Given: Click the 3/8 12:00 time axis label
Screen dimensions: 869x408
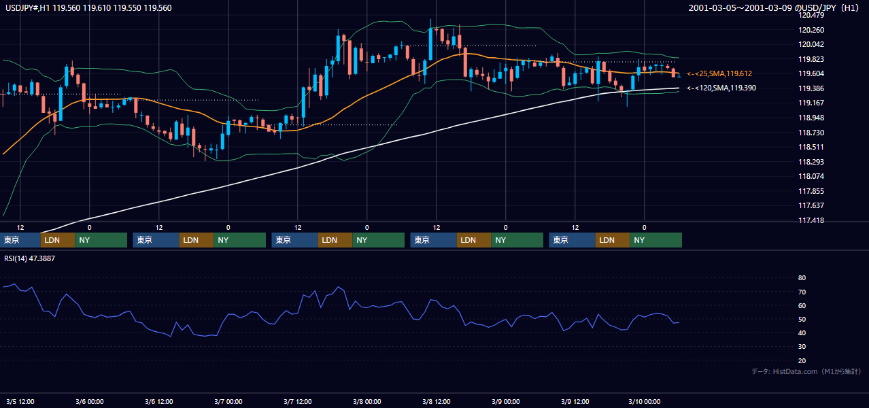Looking at the screenshot, I should (x=437, y=401).
